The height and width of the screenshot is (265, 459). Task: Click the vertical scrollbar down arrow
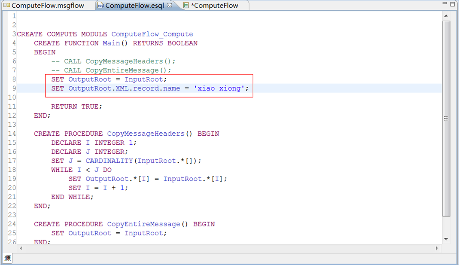coord(446,239)
